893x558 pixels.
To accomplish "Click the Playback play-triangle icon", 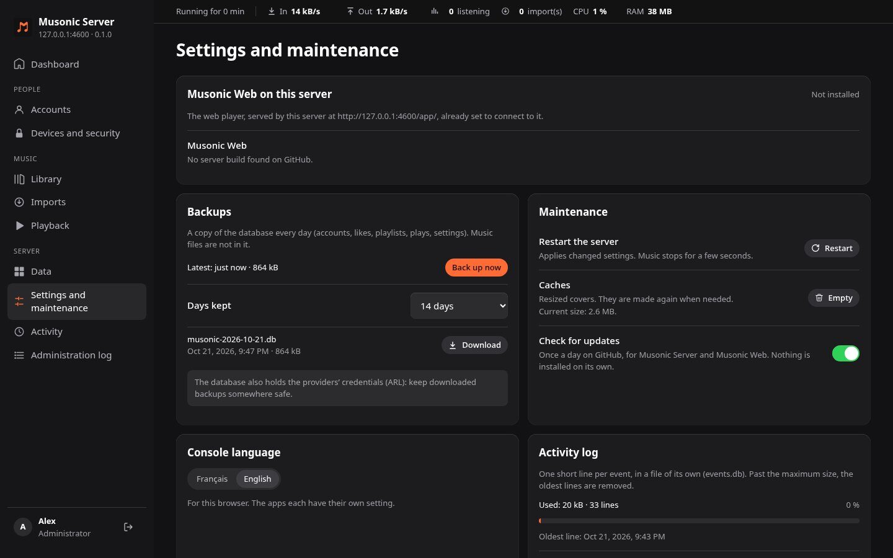I will pyautogui.click(x=19, y=226).
